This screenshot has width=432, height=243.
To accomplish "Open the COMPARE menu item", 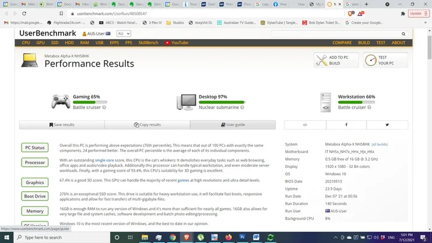I will pyautogui.click(x=342, y=43).
